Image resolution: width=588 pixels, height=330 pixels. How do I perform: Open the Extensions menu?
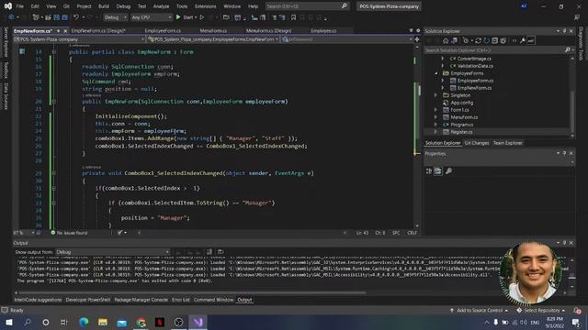pyautogui.click(x=206, y=6)
